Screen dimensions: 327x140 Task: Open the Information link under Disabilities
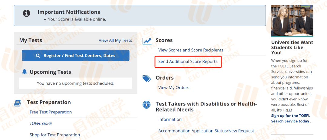pyautogui.click(x=170, y=119)
